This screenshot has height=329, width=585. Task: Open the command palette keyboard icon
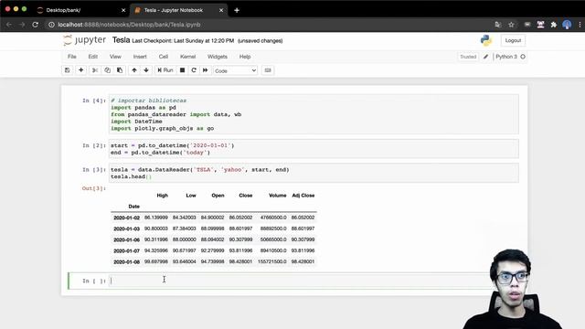pyautogui.click(x=268, y=70)
